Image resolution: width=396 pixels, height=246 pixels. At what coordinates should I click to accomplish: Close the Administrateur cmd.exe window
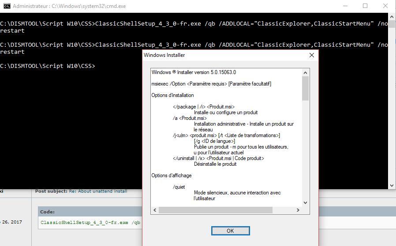pyautogui.click(x=385, y=6)
